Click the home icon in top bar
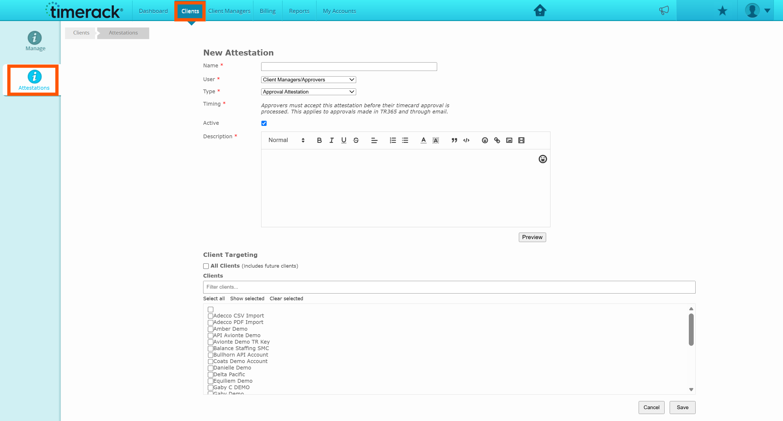This screenshot has height=421, width=783. pos(540,11)
